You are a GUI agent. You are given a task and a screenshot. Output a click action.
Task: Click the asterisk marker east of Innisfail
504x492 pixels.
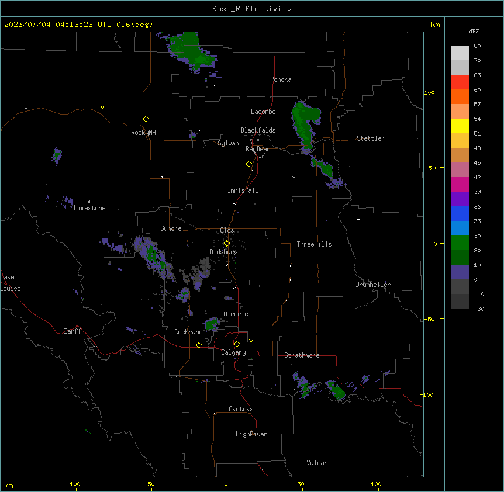click(x=294, y=177)
